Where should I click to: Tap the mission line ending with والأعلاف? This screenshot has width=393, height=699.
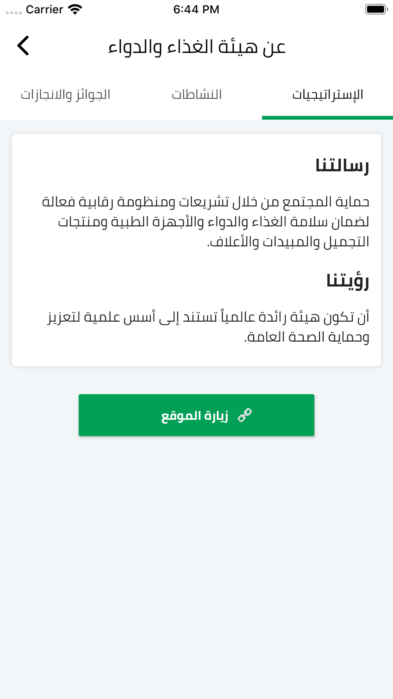[288, 242]
